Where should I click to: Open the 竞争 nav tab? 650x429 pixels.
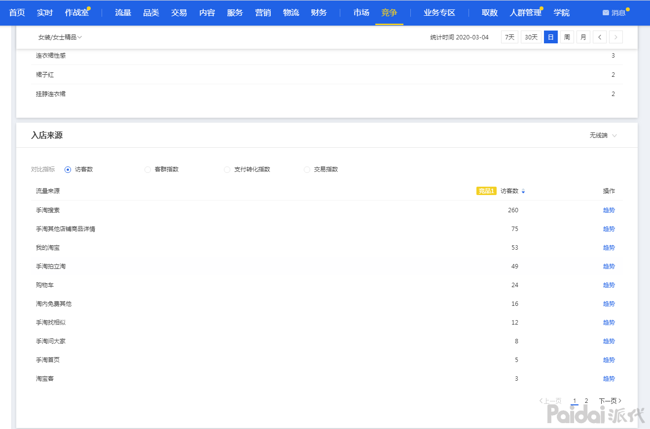click(x=389, y=13)
